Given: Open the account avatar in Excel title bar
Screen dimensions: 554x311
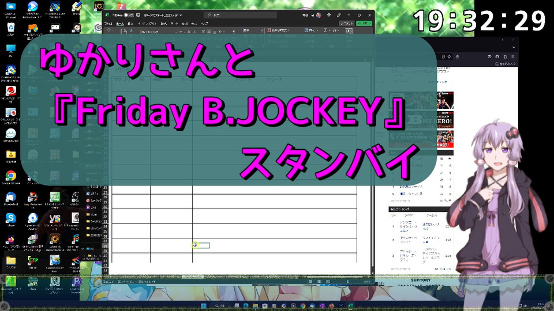Looking at the screenshot, I should pos(319,15).
